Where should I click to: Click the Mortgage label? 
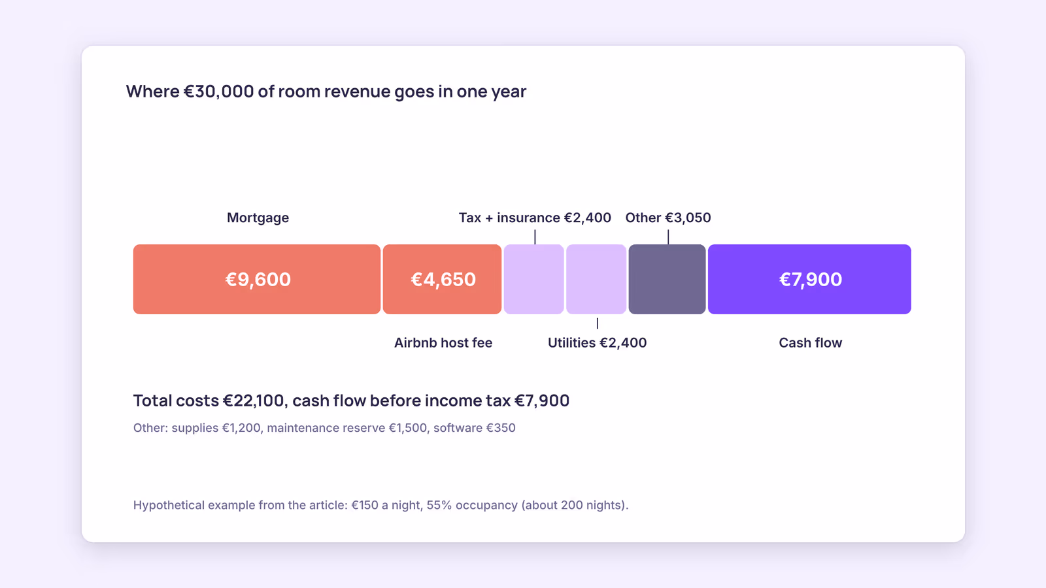(x=258, y=218)
